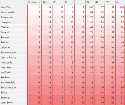The image size is (125, 105).
Task: Select Man City's Pts cell showing 100
Action: [120, 7]
